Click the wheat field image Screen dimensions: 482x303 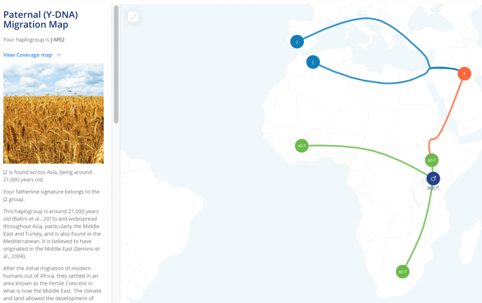pyautogui.click(x=53, y=113)
